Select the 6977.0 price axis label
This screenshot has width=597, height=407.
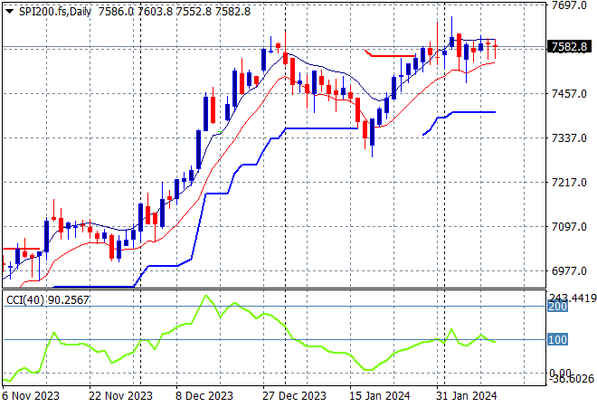569,271
